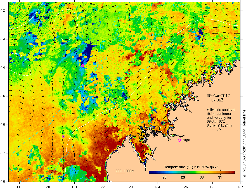Click the '-13' latitude axis label
This screenshot has width=246, height=190.
[3, 39]
